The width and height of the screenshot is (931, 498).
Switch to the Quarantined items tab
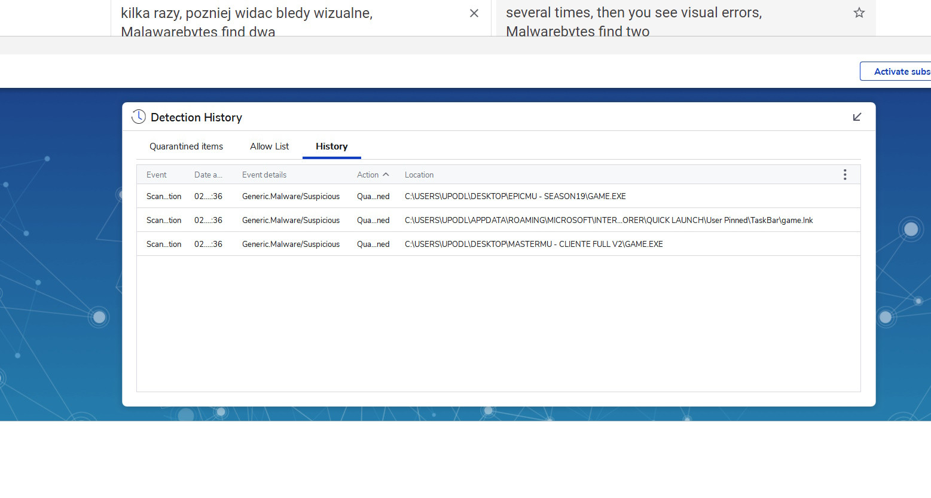click(x=186, y=146)
